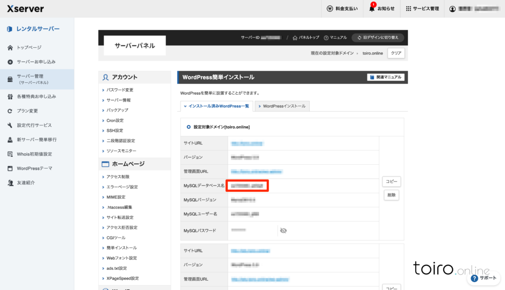Select インストール済みWordPress一覧 tab
Viewport: 505px width, 290px height.
tap(216, 106)
